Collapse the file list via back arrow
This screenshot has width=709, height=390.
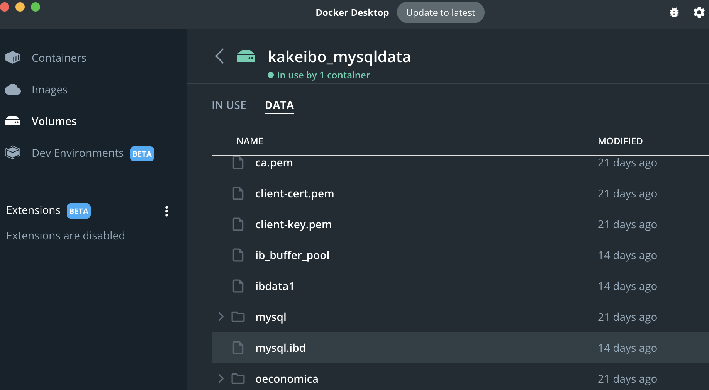click(x=219, y=56)
